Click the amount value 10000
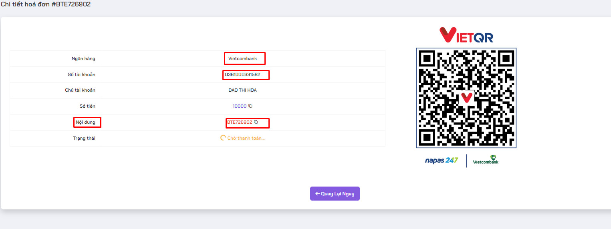Viewport: 611px width, 229px height. point(239,106)
